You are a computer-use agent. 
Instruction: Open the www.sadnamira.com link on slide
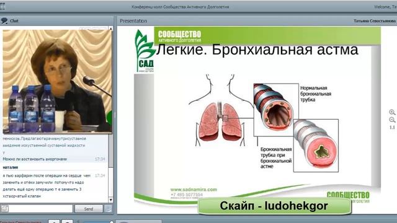[x=194, y=190]
